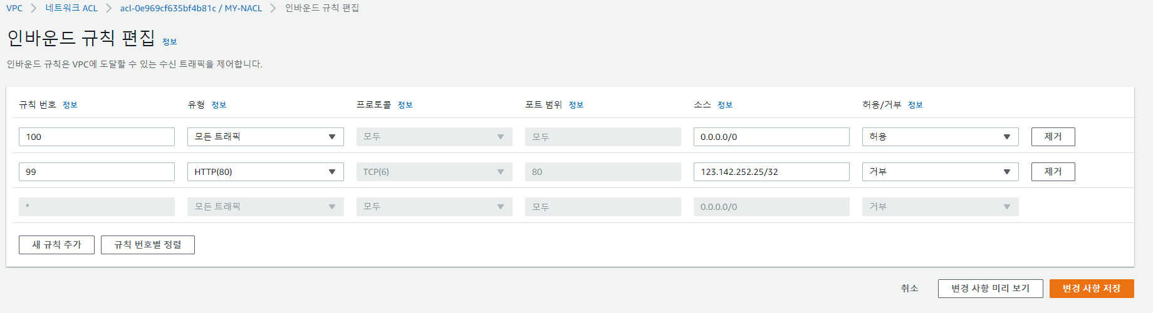Click 규칙 번호별 정렬 button
The width and height of the screenshot is (1153, 313).
point(148,245)
